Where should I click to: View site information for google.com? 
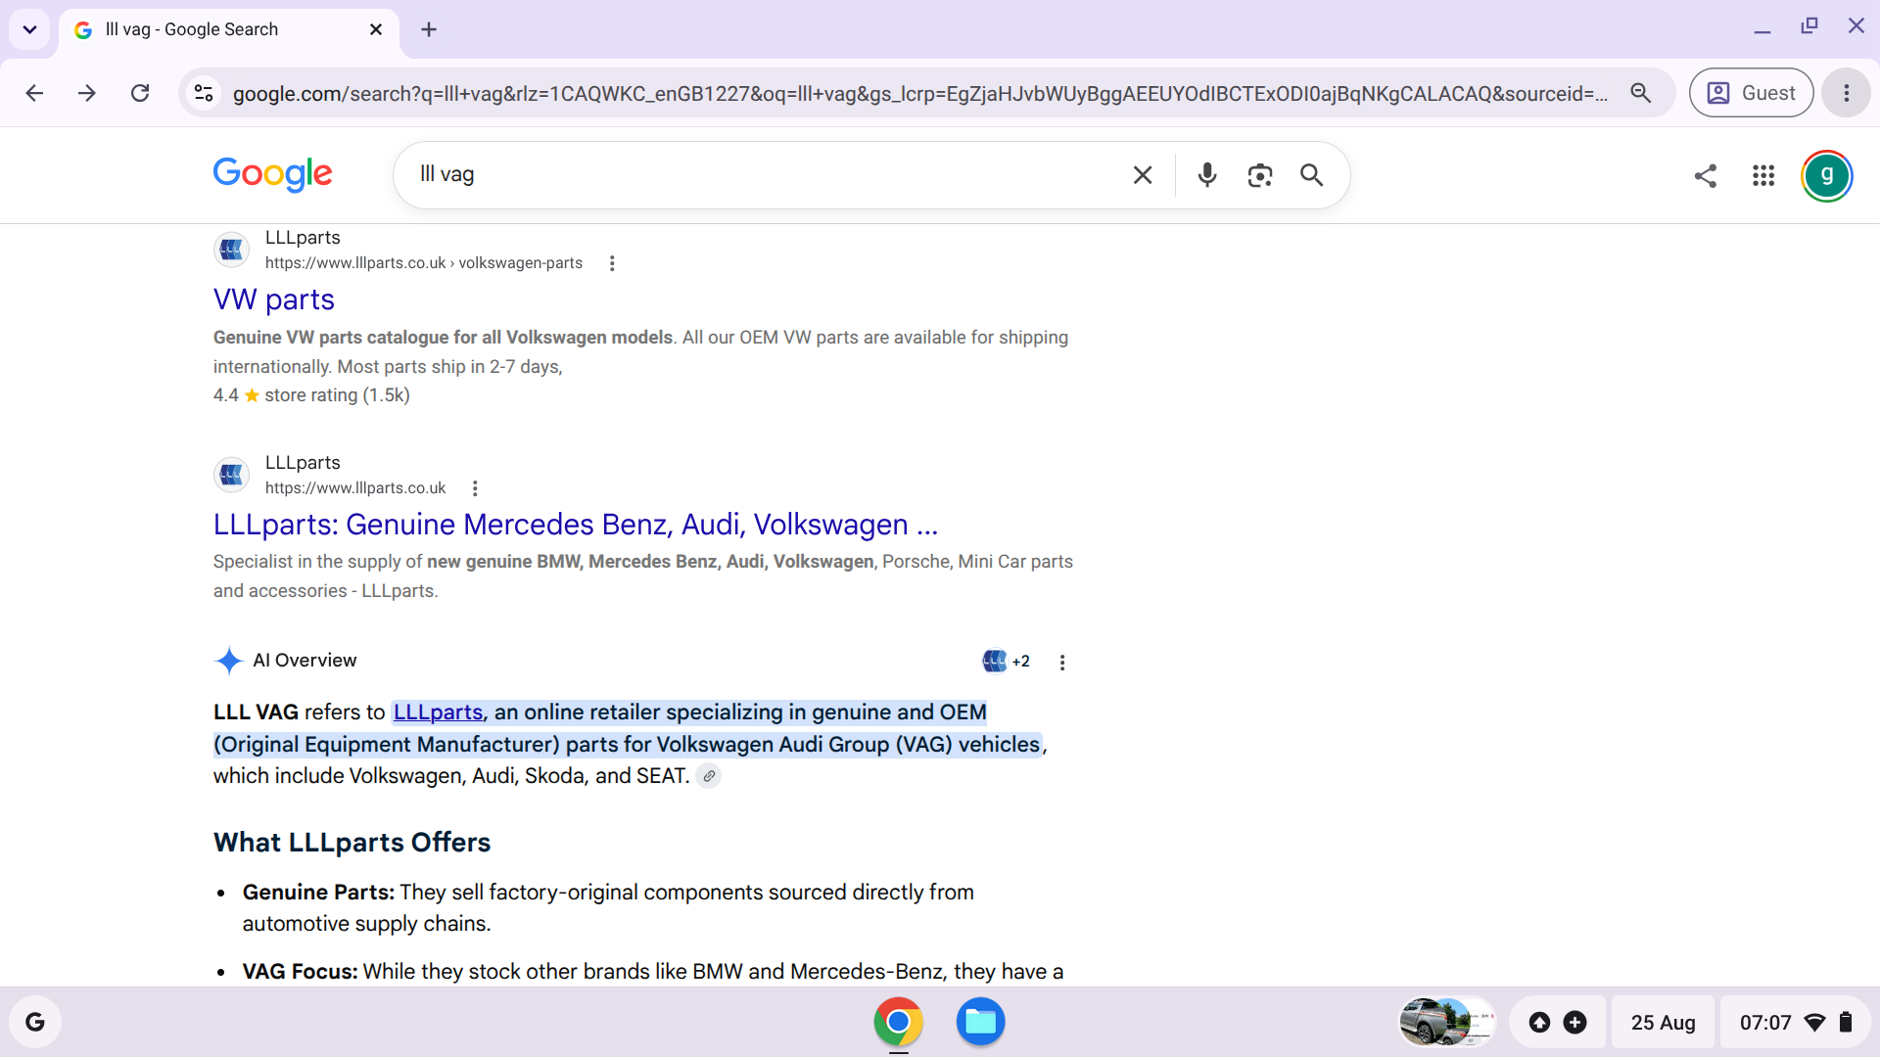[204, 93]
